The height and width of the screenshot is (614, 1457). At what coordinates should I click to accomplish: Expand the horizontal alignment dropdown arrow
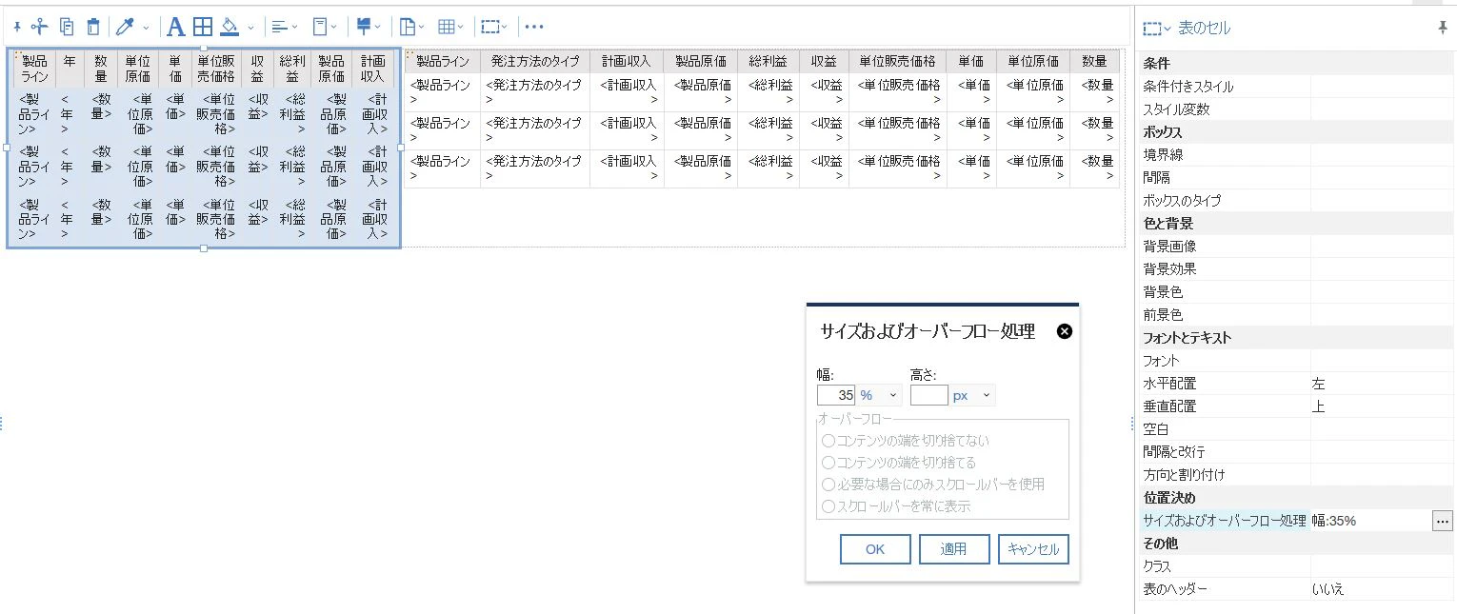click(x=294, y=28)
